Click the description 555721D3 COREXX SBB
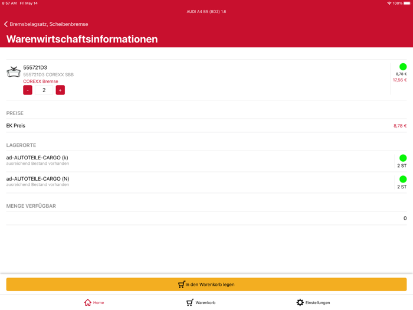The height and width of the screenshot is (310, 413). point(48,74)
